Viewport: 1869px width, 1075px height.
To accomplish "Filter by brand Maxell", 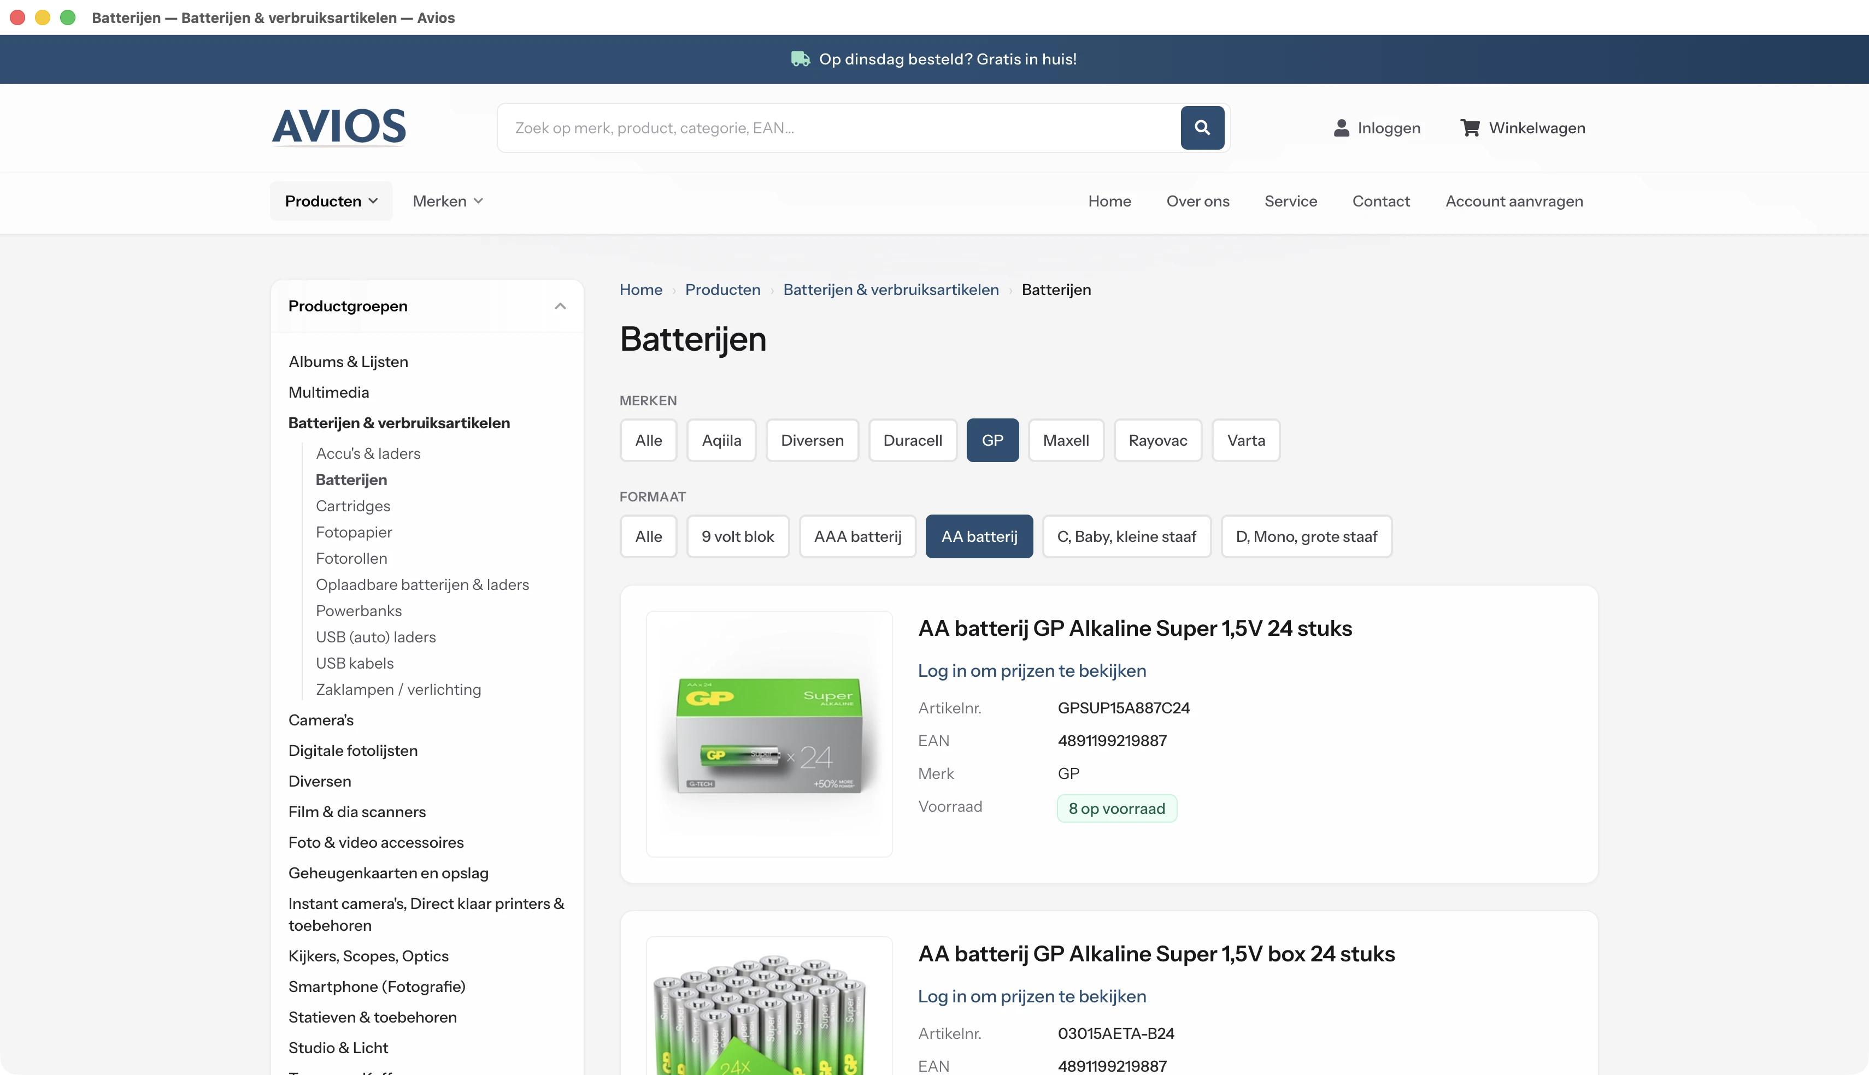I will pos(1066,441).
